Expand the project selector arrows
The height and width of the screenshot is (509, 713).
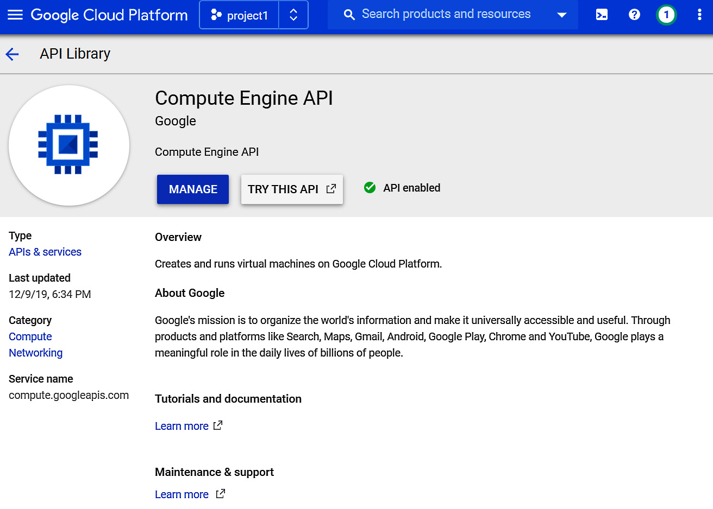(293, 15)
